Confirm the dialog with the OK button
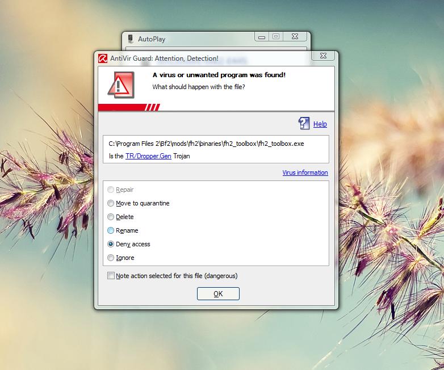 218,293
